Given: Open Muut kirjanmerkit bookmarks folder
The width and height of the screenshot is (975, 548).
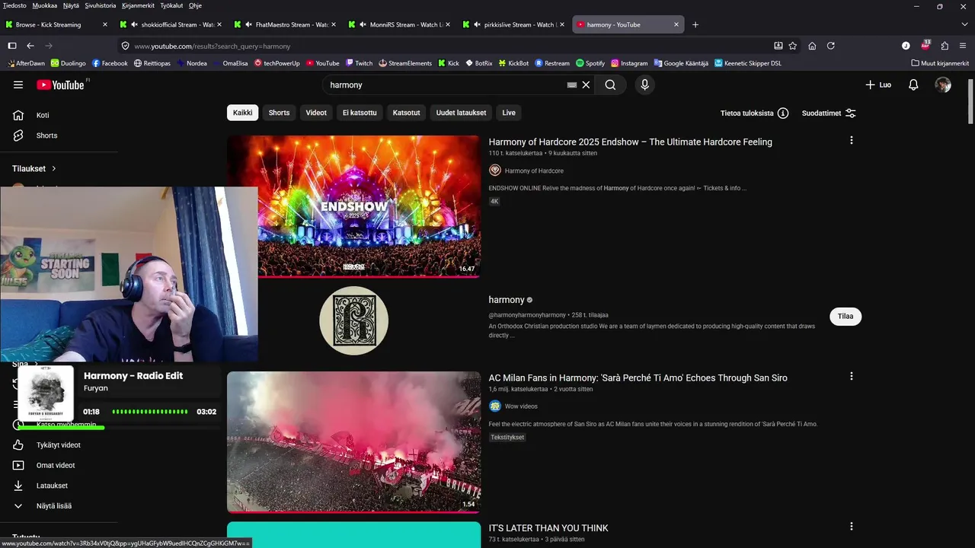Looking at the screenshot, I should (940, 63).
